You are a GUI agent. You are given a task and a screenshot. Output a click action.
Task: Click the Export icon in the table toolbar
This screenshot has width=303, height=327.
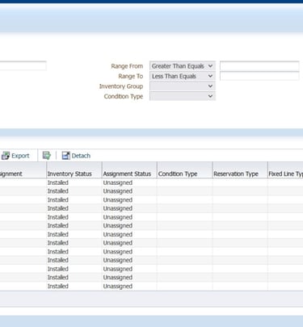click(x=6, y=156)
